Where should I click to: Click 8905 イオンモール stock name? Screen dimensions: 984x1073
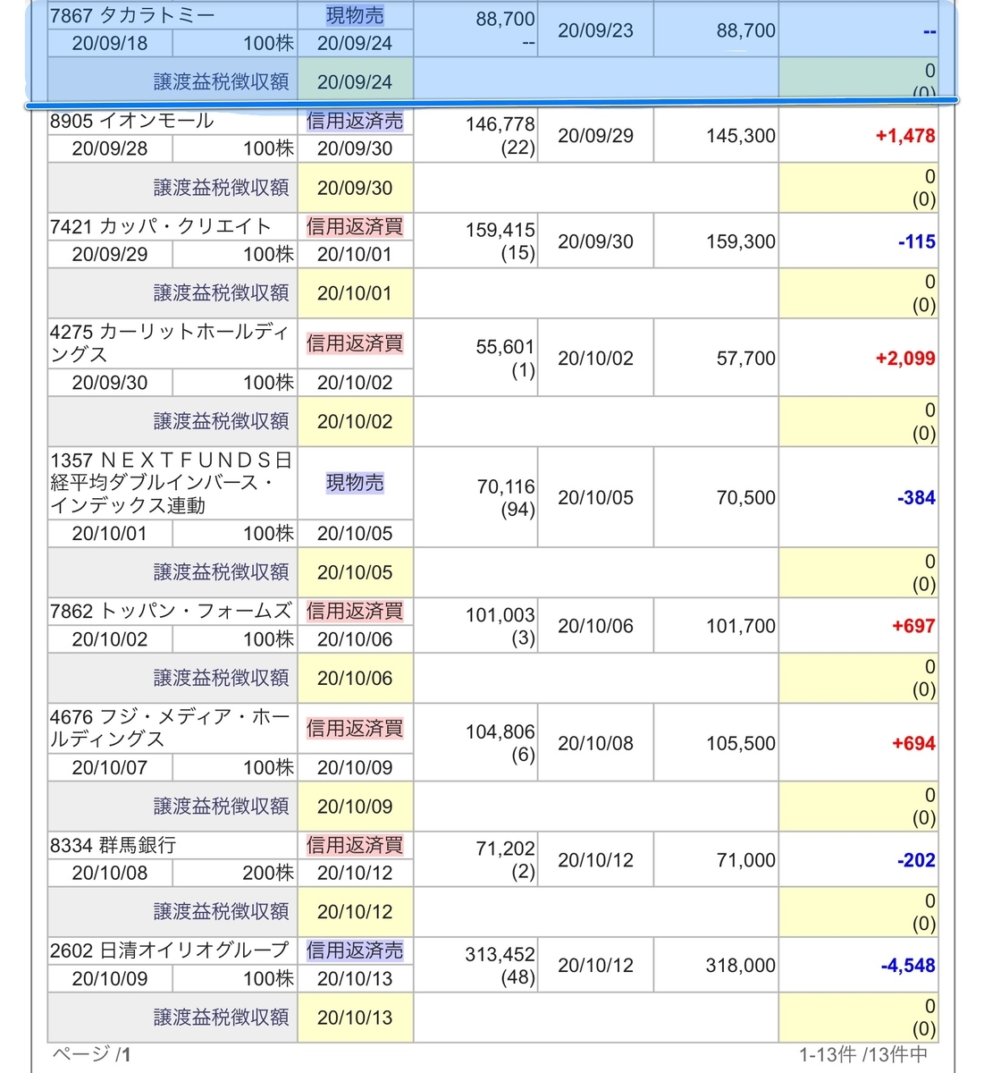click(131, 121)
